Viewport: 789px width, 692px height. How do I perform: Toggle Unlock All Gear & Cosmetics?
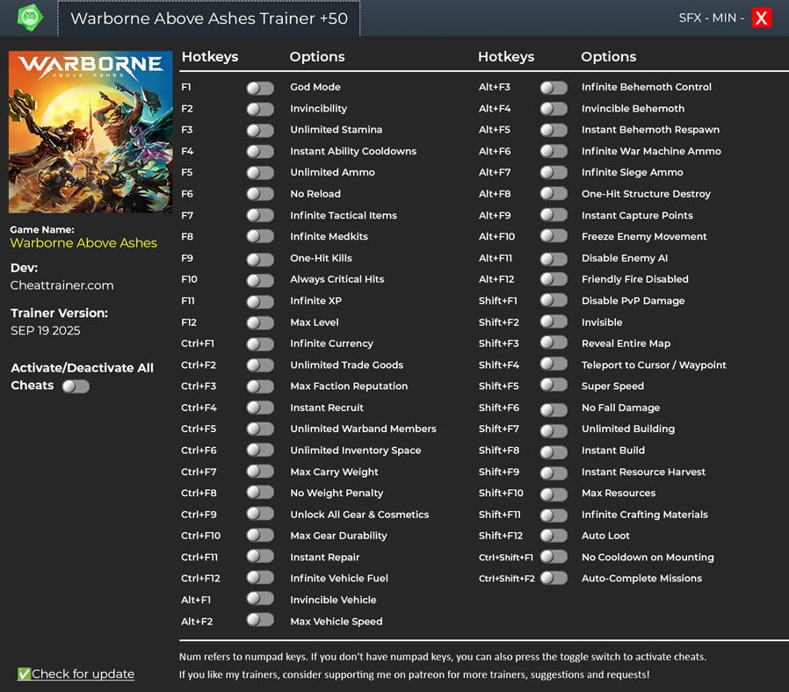pos(260,515)
